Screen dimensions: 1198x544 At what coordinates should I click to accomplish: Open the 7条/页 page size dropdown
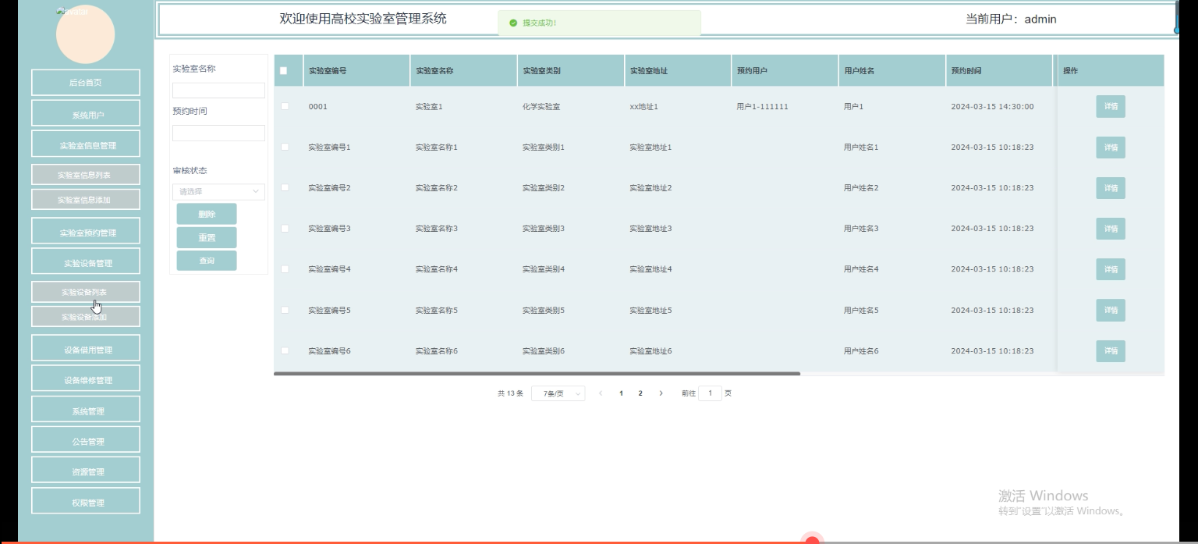point(558,393)
